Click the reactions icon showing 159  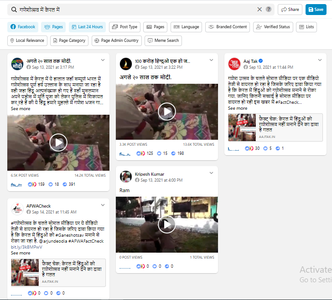click(x=32, y=184)
